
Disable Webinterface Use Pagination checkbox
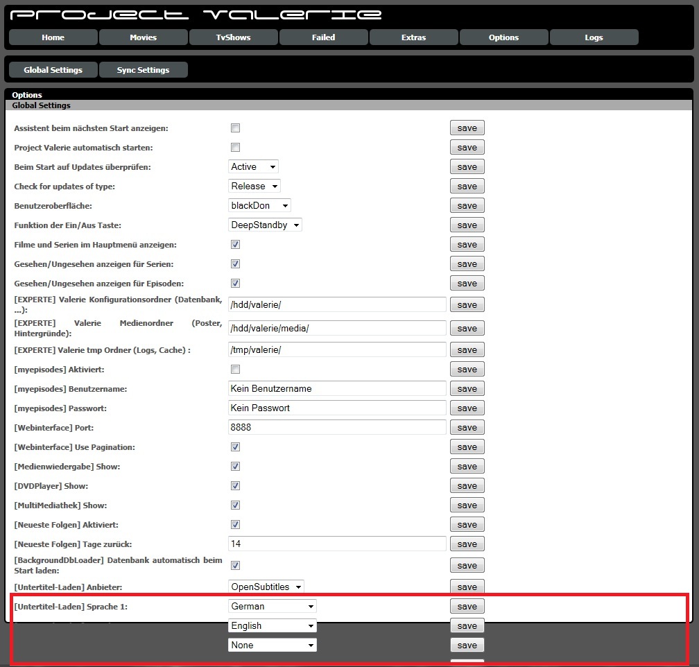click(235, 447)
